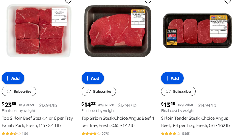233x138 pixels.
Task: Open Sirloin Tender Steak Choice Angus title
Action: point(196,122)
